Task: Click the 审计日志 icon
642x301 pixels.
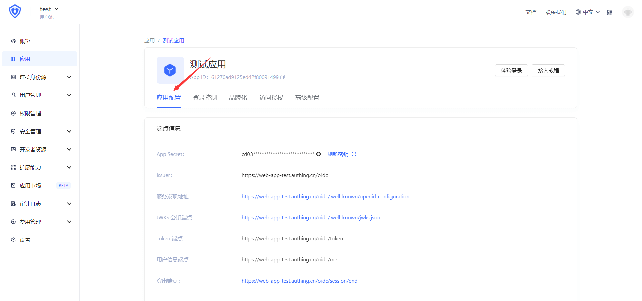Action: click(13, 204)
